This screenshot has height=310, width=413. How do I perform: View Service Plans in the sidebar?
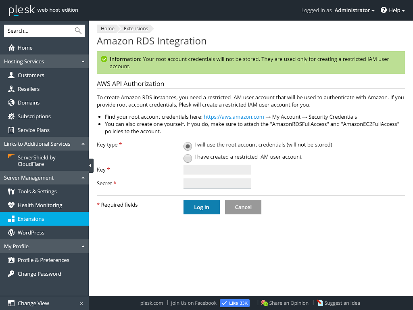[33, 130]
